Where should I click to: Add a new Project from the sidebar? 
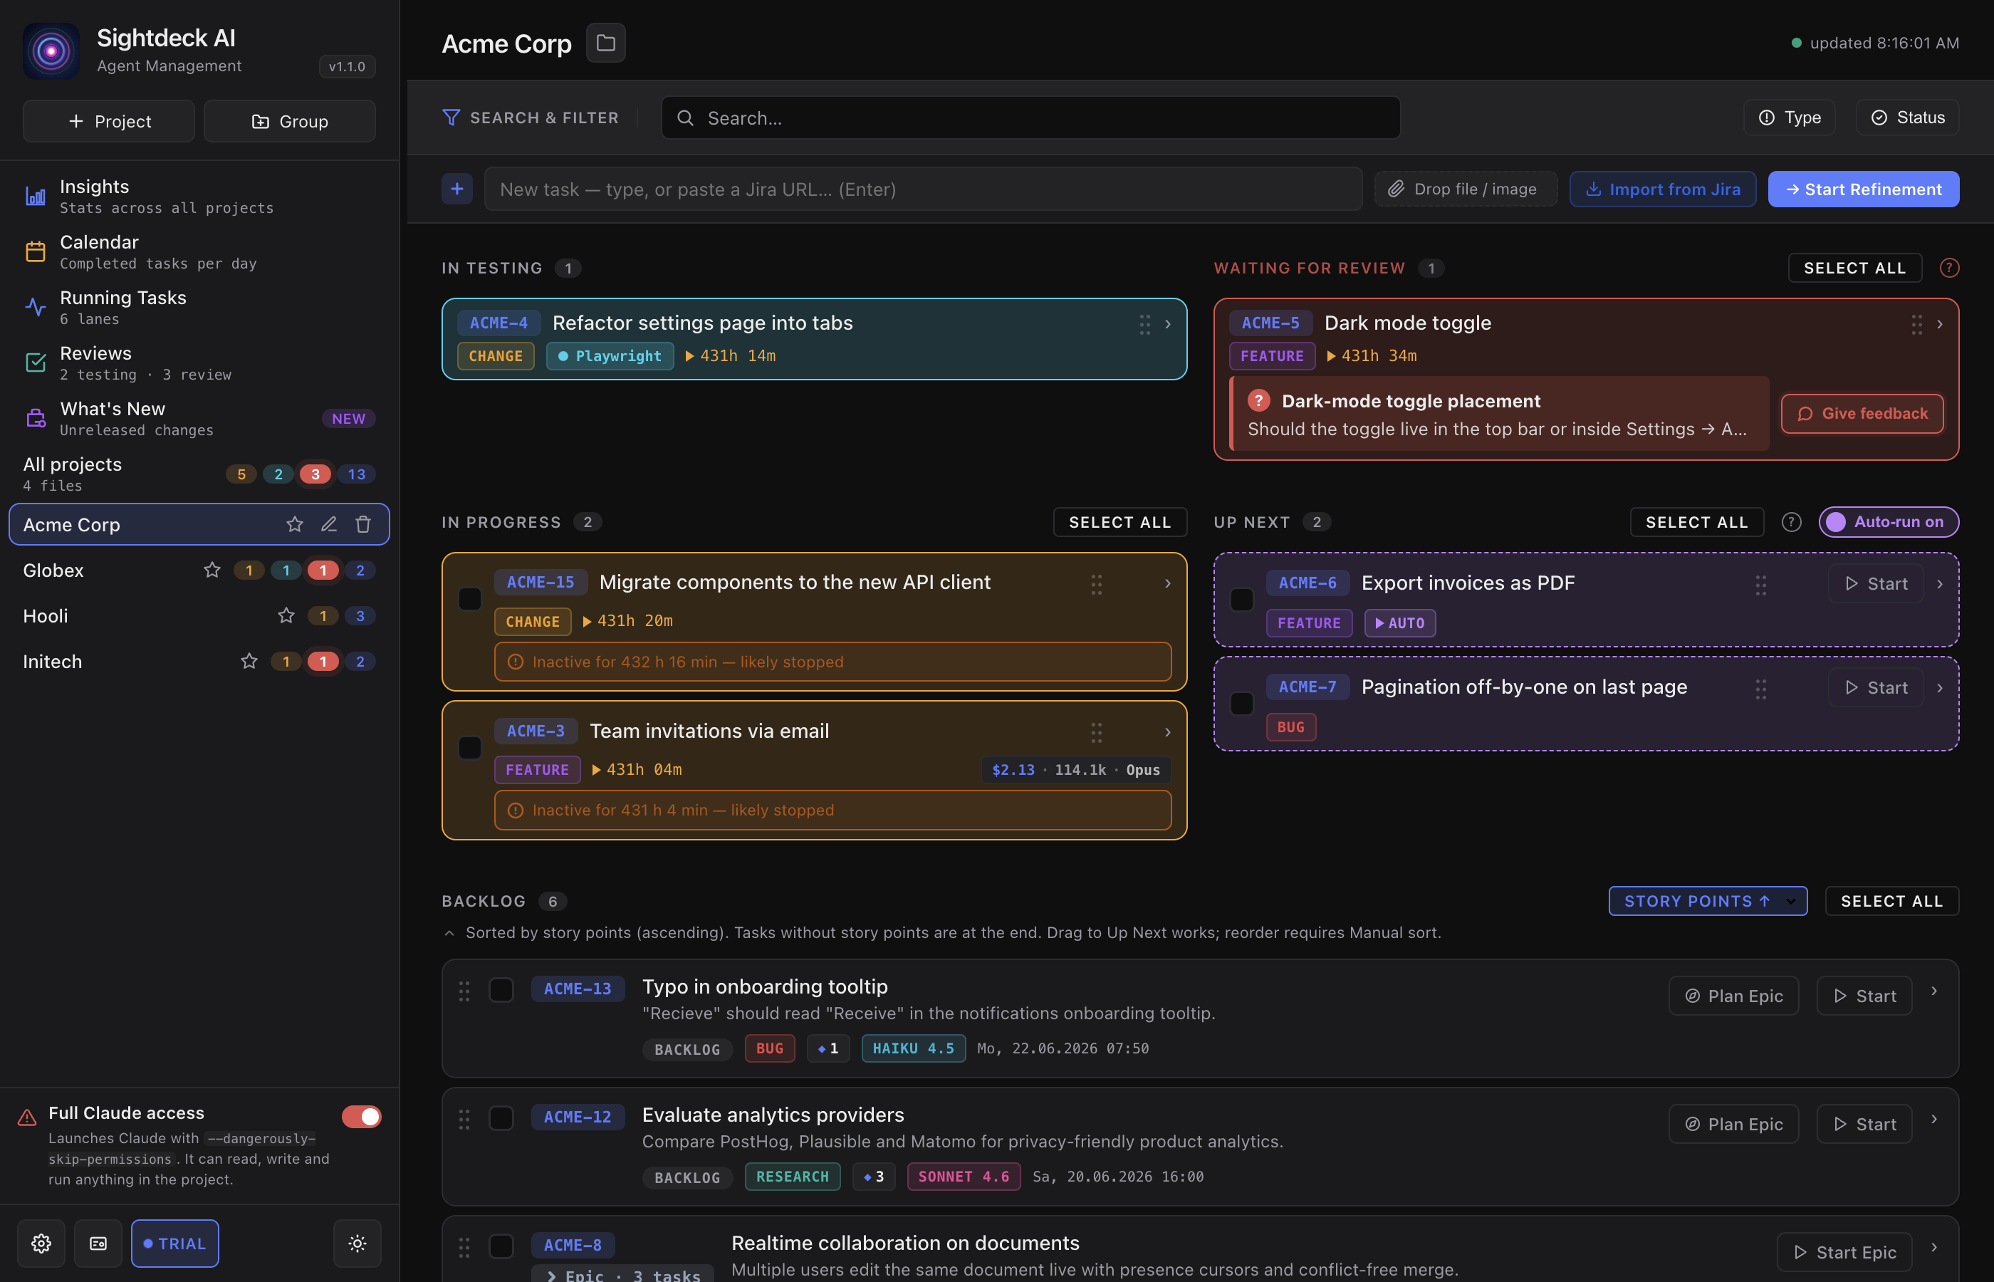109,122
